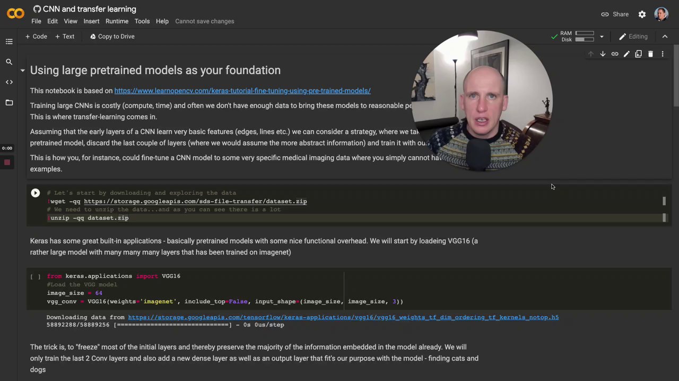Collapse the header with the up chevron

665,37
